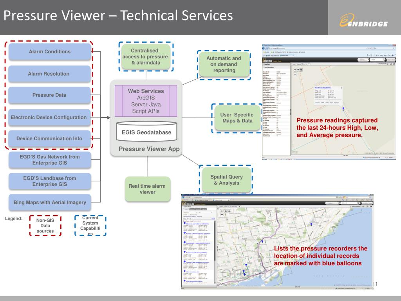
Task: Select EGD'S Landbase from Enterprise GIS box
Action: (x=50, y=181)
